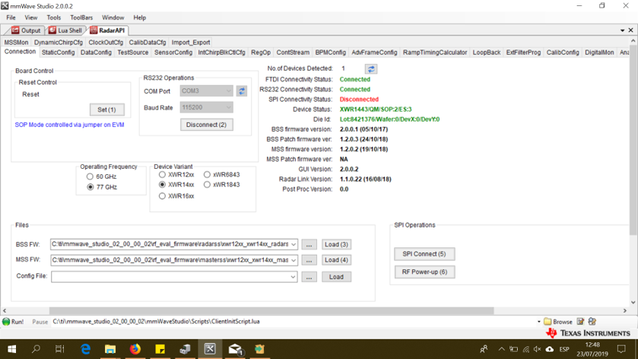Open Task View on the taskbar

(60, 349)
